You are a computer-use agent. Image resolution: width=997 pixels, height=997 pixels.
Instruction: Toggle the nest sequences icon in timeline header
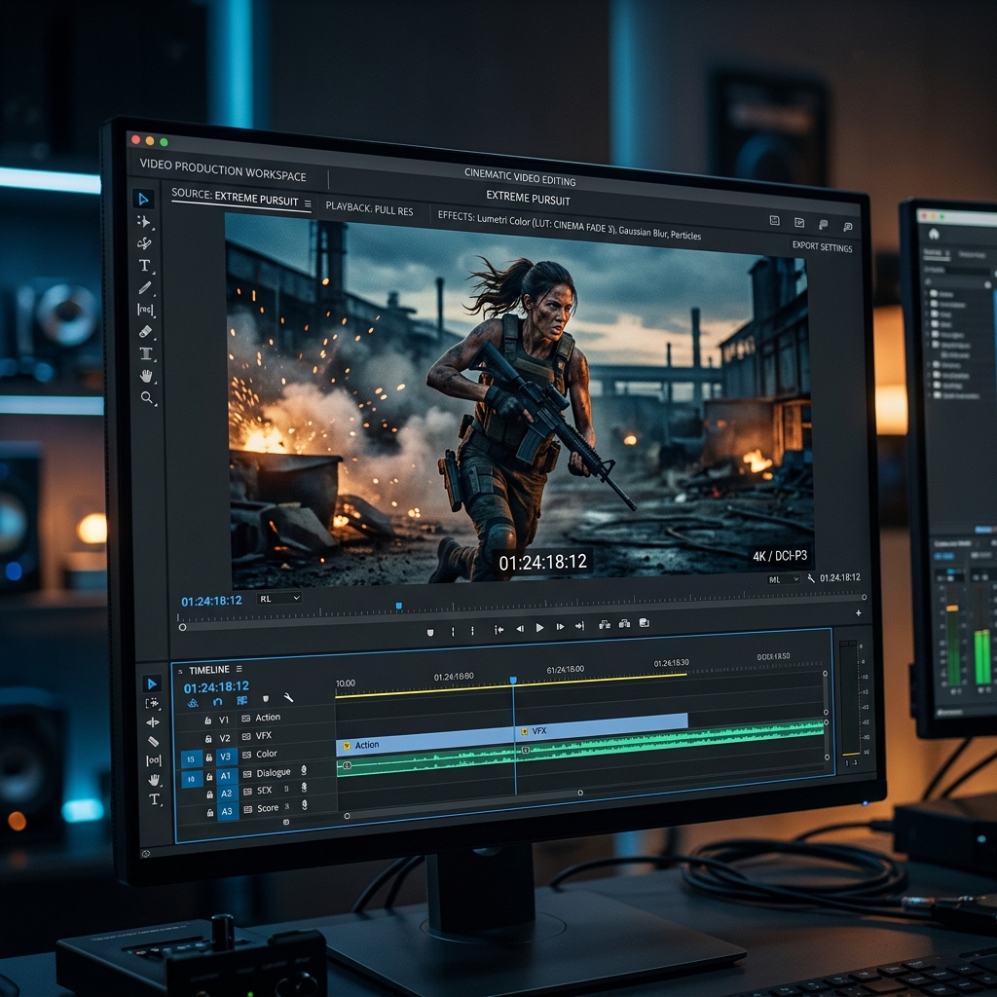tap(193, 703)
